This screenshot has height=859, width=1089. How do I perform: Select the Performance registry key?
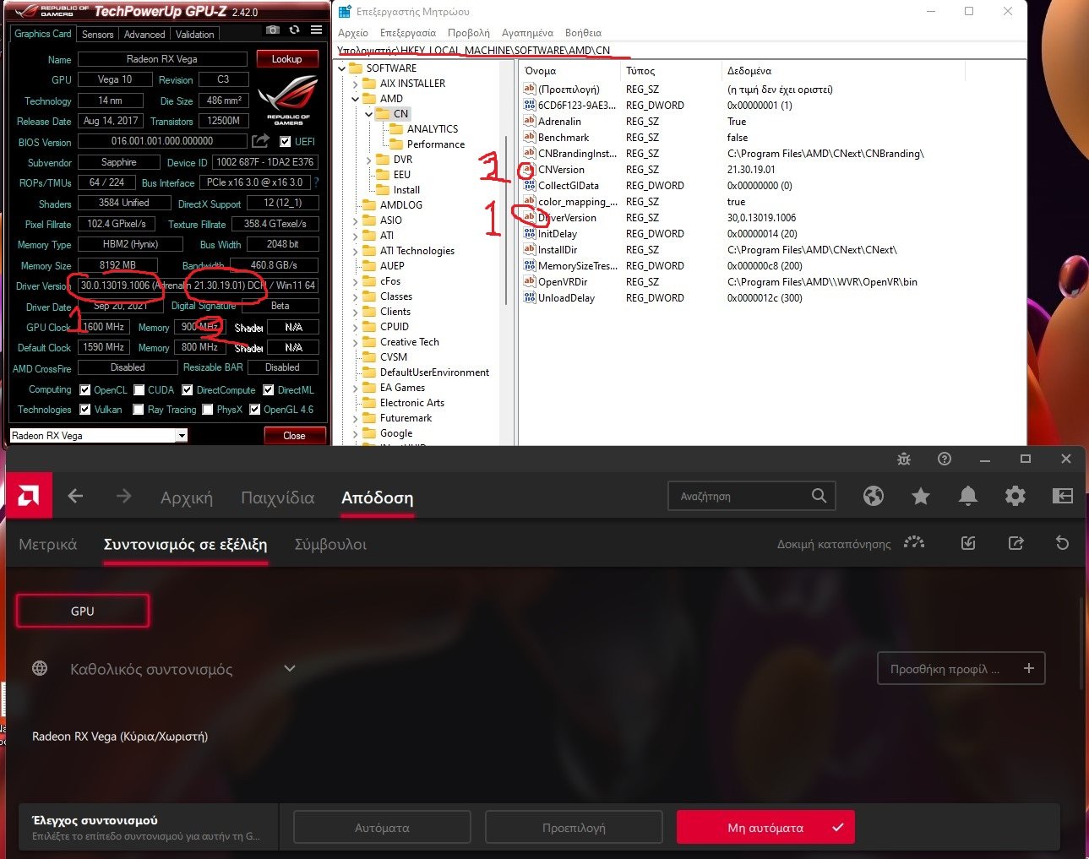click(436, 144)
